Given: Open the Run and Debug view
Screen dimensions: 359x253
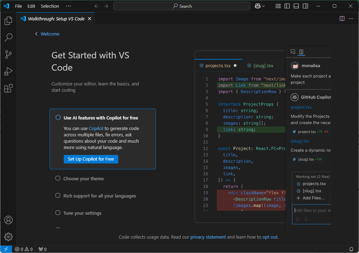Looking at the screenshot, I should coord(8,71).
